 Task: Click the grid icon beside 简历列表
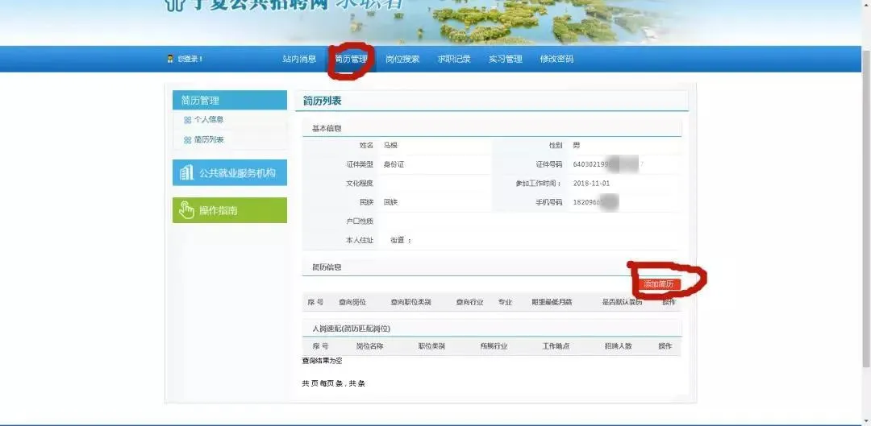tap(188, 140)
